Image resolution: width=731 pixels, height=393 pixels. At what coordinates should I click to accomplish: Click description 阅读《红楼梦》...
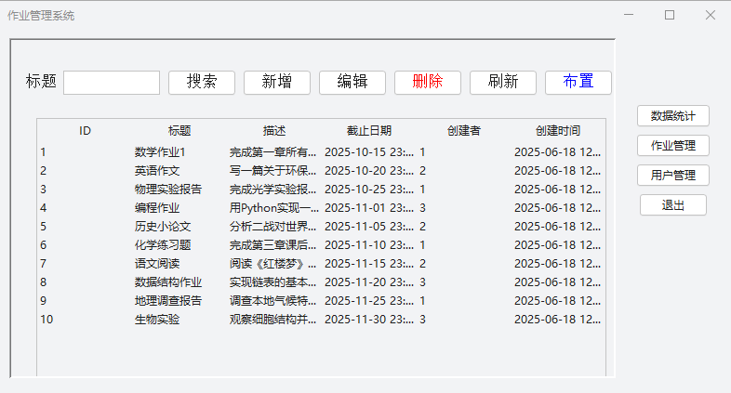272,264
